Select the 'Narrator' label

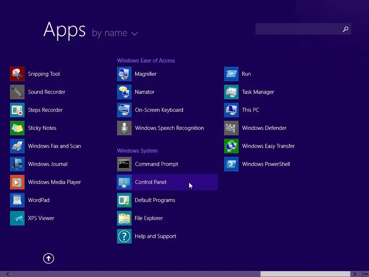coord(145,92)
